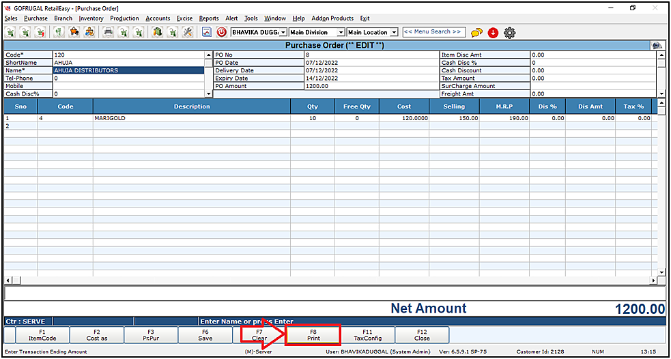Click the F6 Save button

(205, 334)
